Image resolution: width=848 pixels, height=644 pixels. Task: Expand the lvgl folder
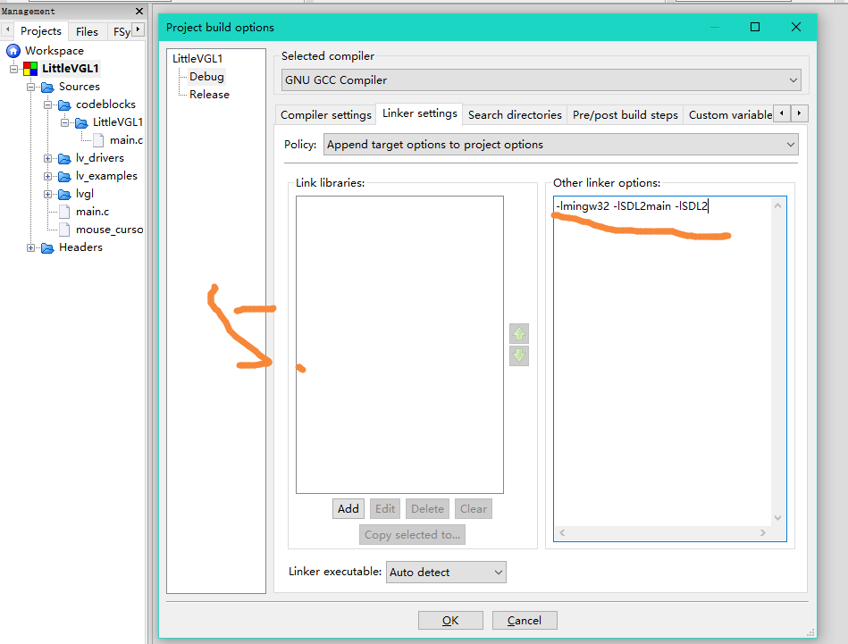click(47, 194)
